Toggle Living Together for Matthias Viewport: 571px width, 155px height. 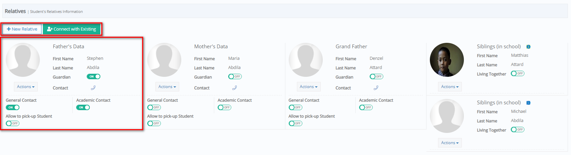click(x=518, y=73)
